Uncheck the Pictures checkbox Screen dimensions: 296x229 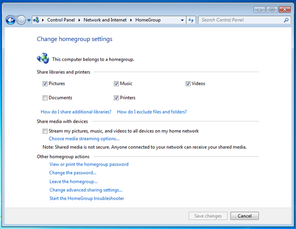(45, 83)
